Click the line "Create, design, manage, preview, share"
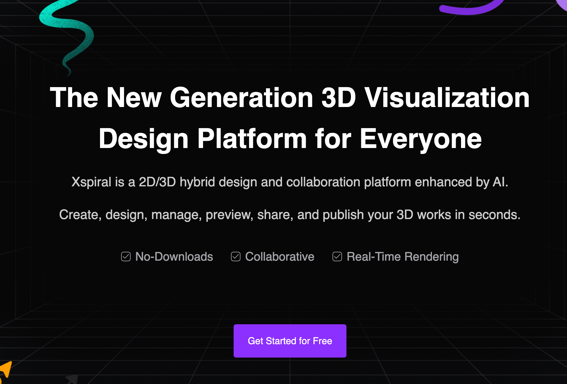 [290, 215]
